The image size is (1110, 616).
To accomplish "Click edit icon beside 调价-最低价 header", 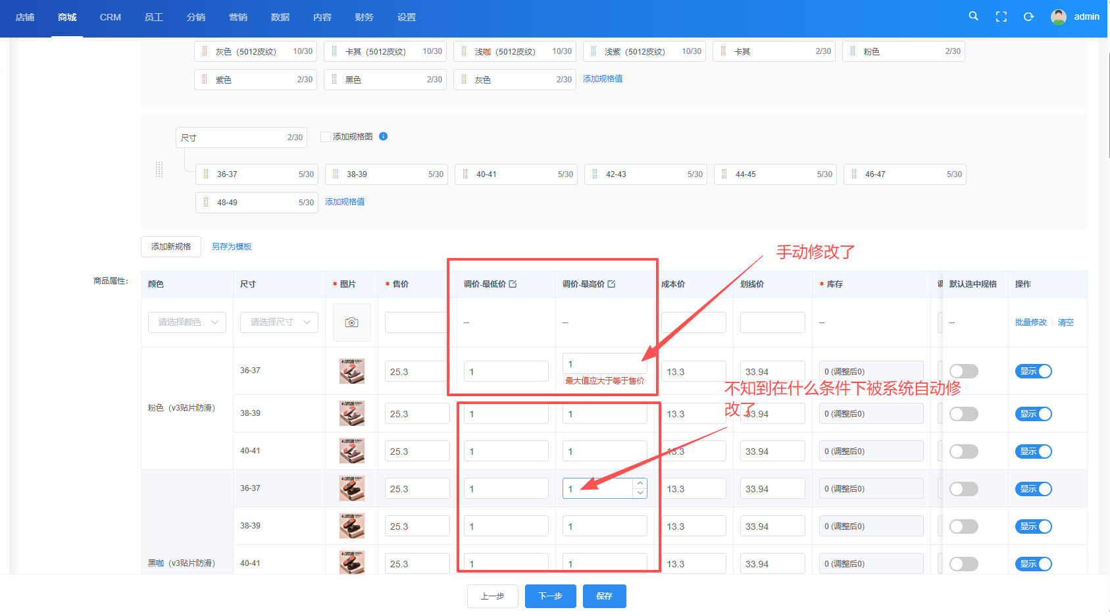I will point(513,284).
